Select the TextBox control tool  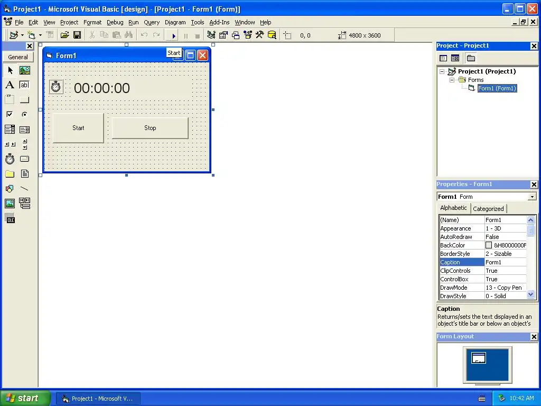24,85
